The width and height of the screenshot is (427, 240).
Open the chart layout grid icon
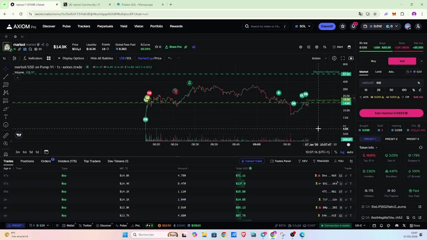tap(48, 58)
